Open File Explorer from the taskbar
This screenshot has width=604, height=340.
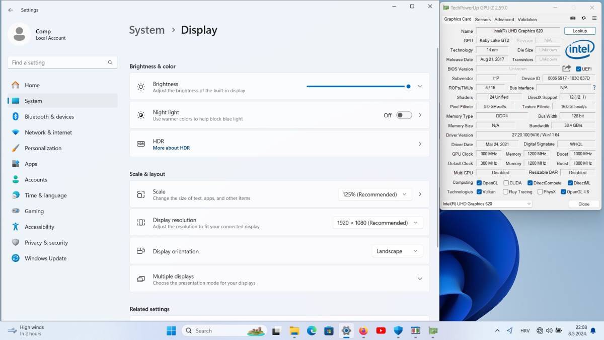(x=294, y=330)
